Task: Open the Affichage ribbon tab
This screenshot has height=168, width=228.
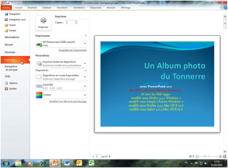Action: click(x=126, y=8)
